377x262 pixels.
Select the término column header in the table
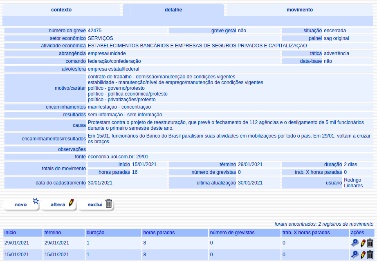(64, 233)
